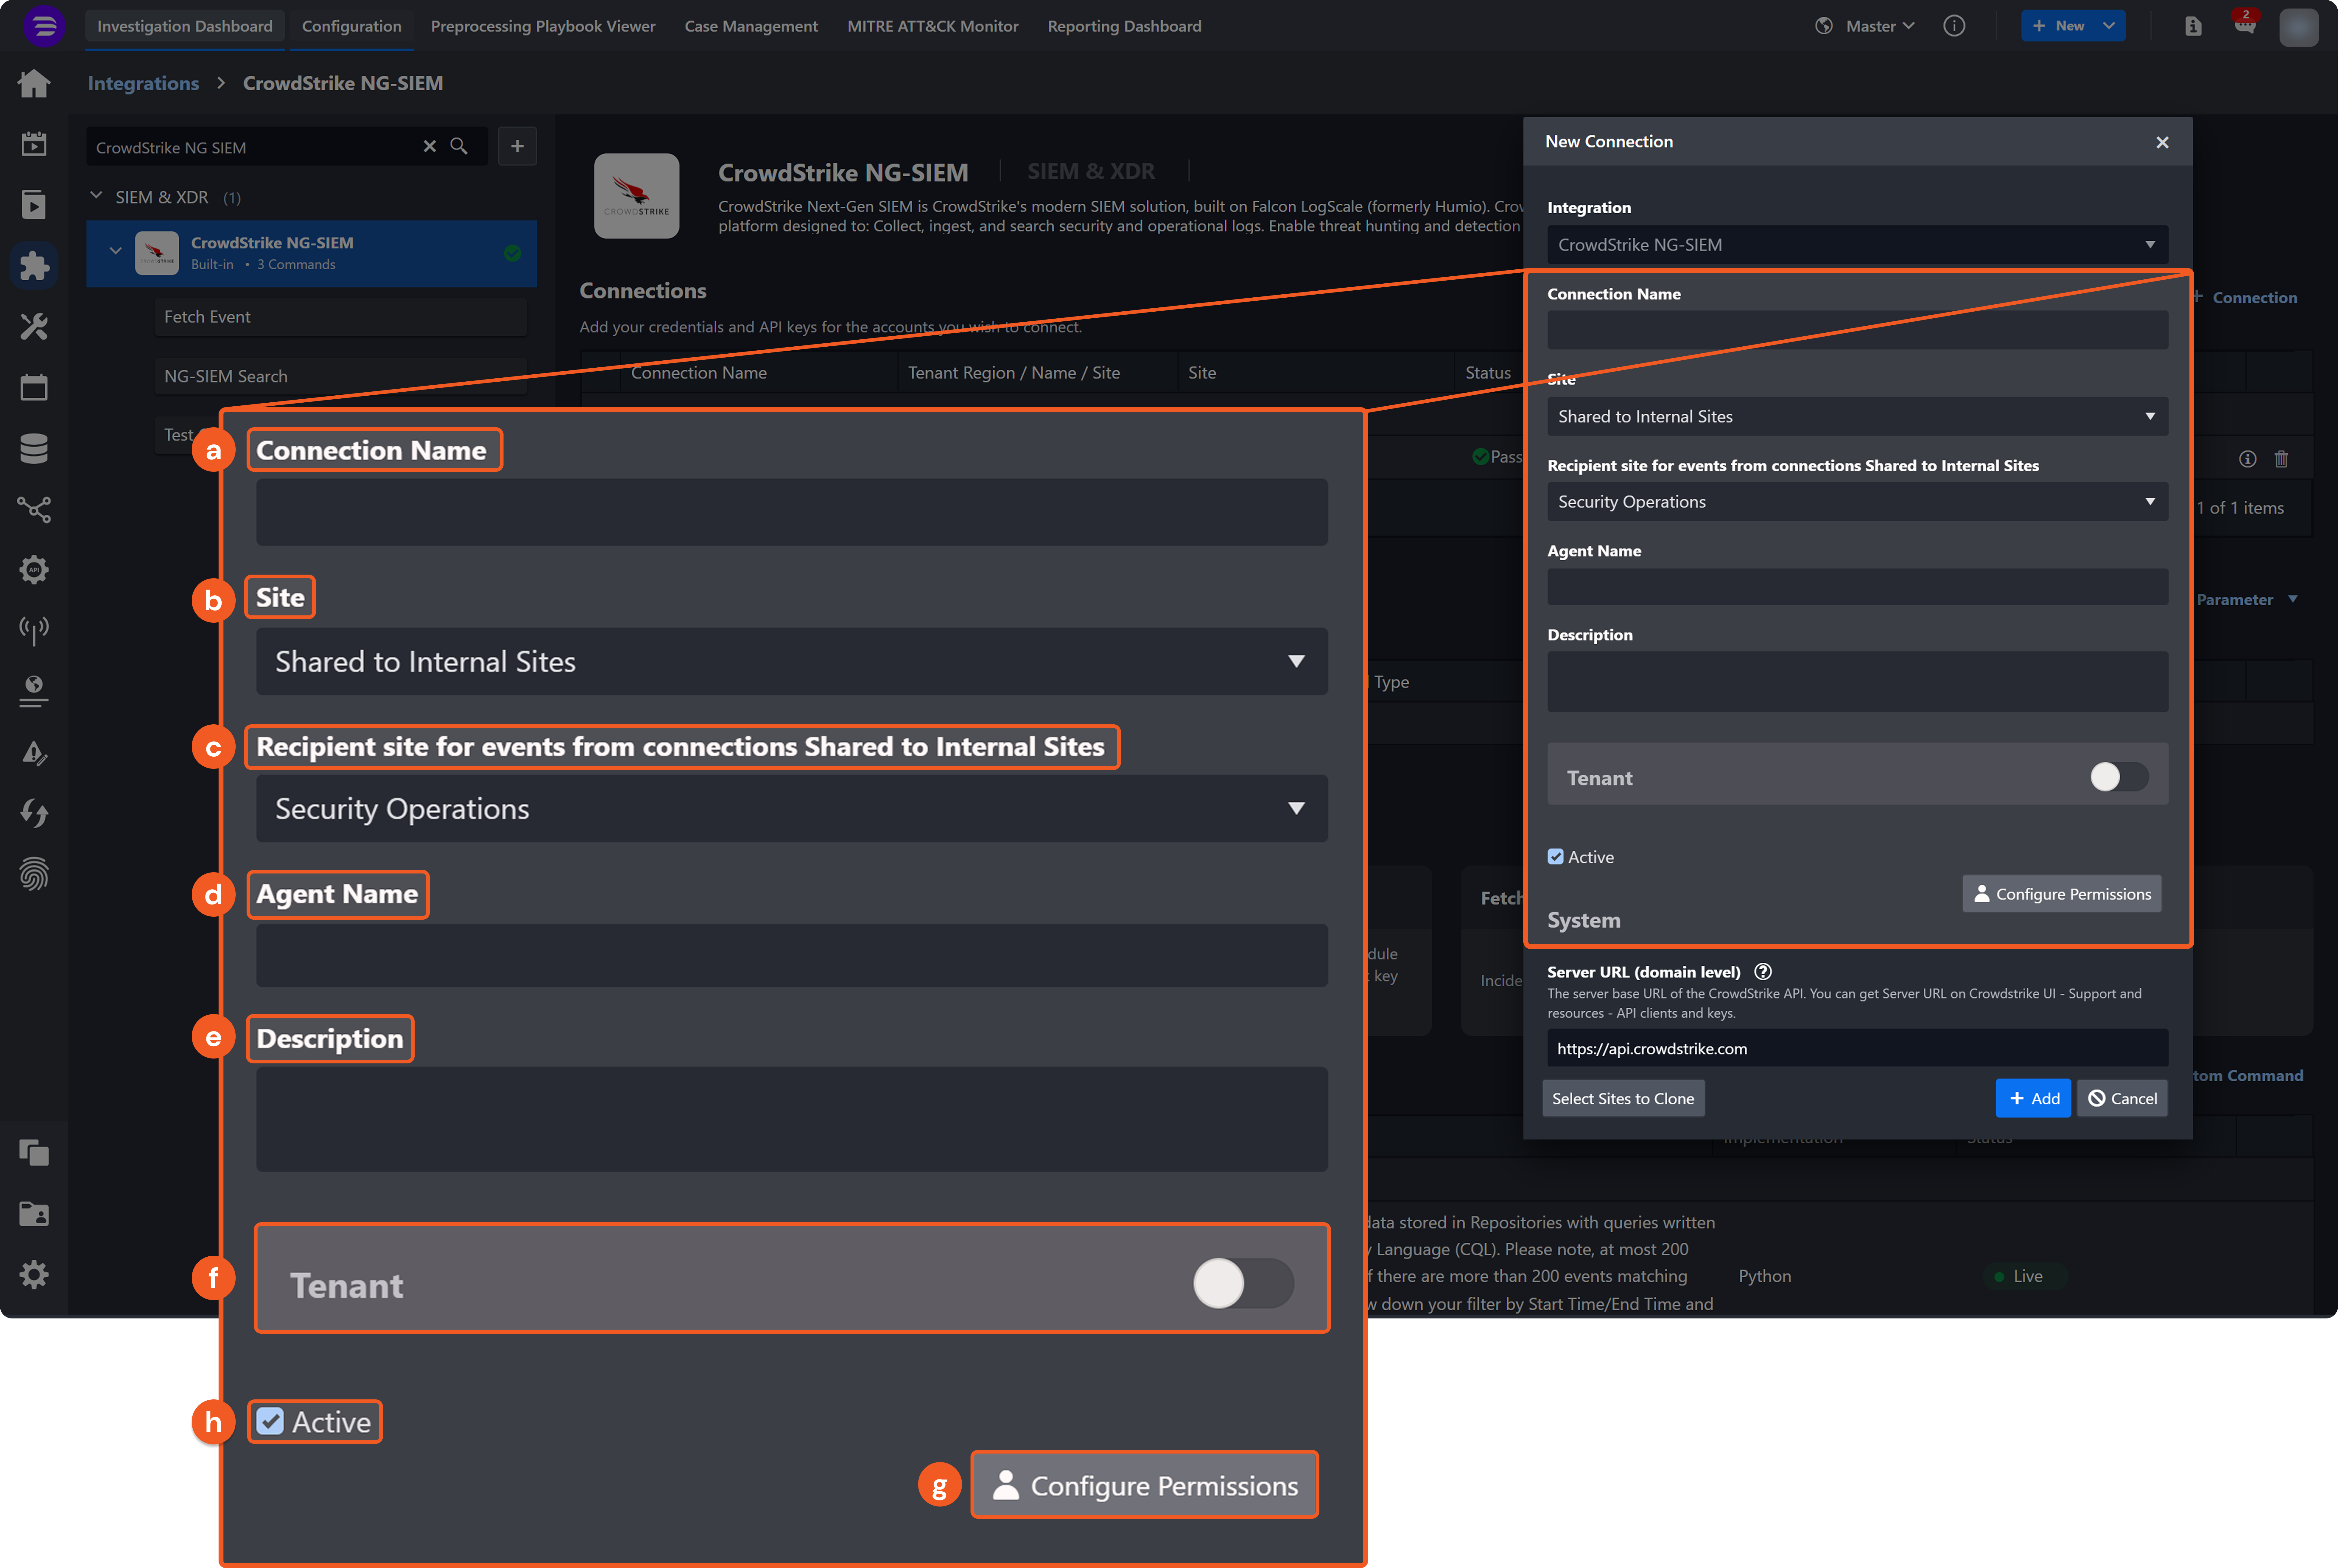The width and height of the screenshot is (2338, 1568).
Task: Click the trash icon in the connection row
Action: (2281, 459)
